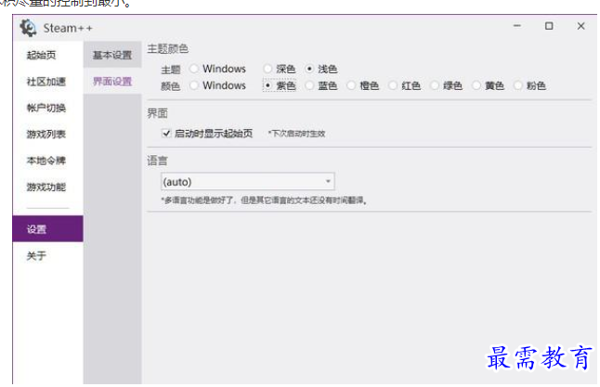Close the Steam++ window
The image size is (600, 387).
pyautogui.click(x=580, y=26)
